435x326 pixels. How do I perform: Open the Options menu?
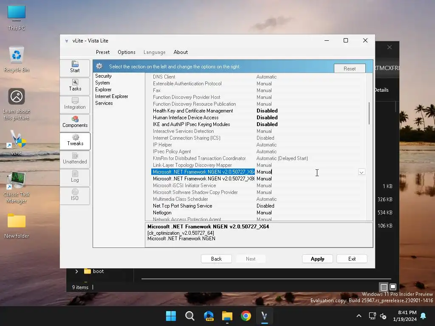pos(127,52)
